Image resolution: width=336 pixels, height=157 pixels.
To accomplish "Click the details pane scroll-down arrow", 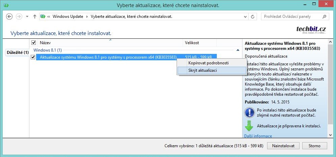I will (x=330, y=135).
